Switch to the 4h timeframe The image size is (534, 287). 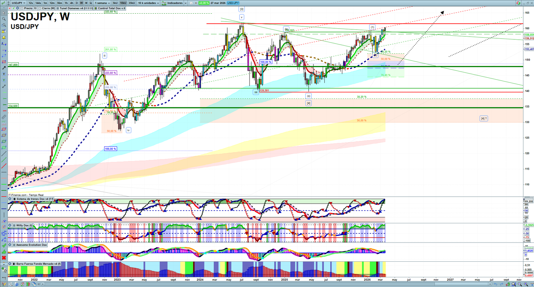(71, 3)
